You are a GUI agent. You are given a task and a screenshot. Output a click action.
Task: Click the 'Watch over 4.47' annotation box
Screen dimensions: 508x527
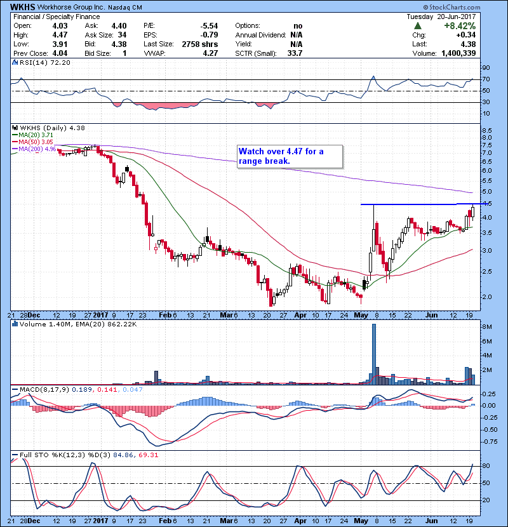point(290,156)
